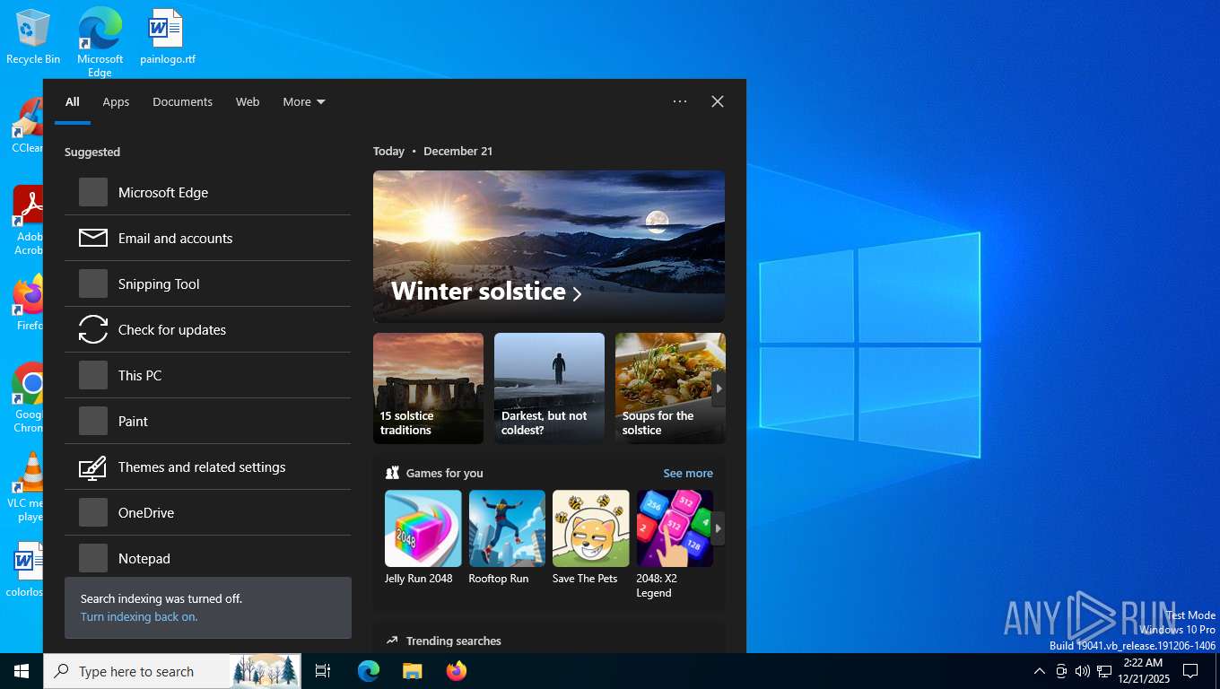Viewport: 1220px width, 689px height.
Task: Open VLC media player desktop shortcut
Action: point(28,487)
